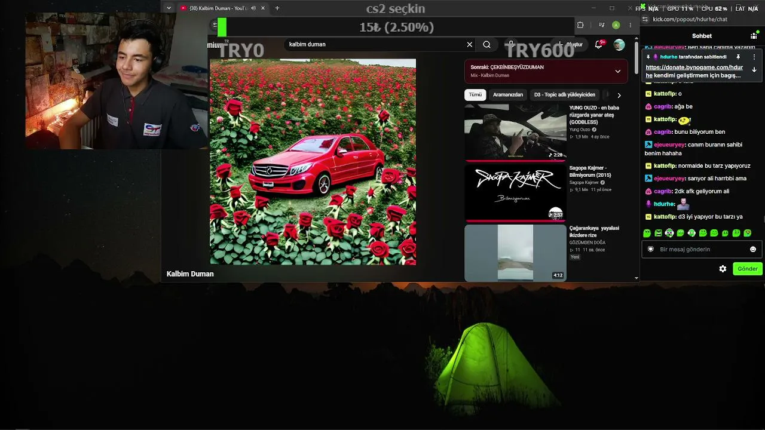The width and height of the screenshot is (765, 430).
Task: Insert last green Kick emote in quick row
Action: (x=748, y=233)
